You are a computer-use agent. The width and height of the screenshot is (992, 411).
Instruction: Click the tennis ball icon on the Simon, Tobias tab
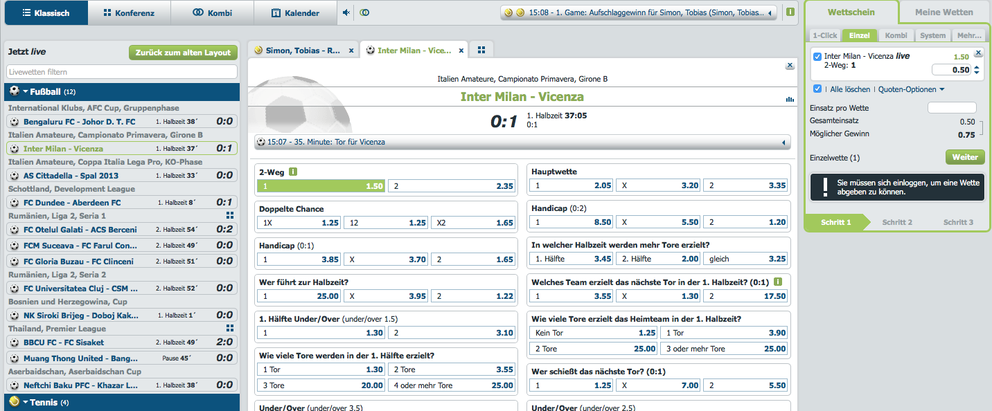[x=257, y=49]
